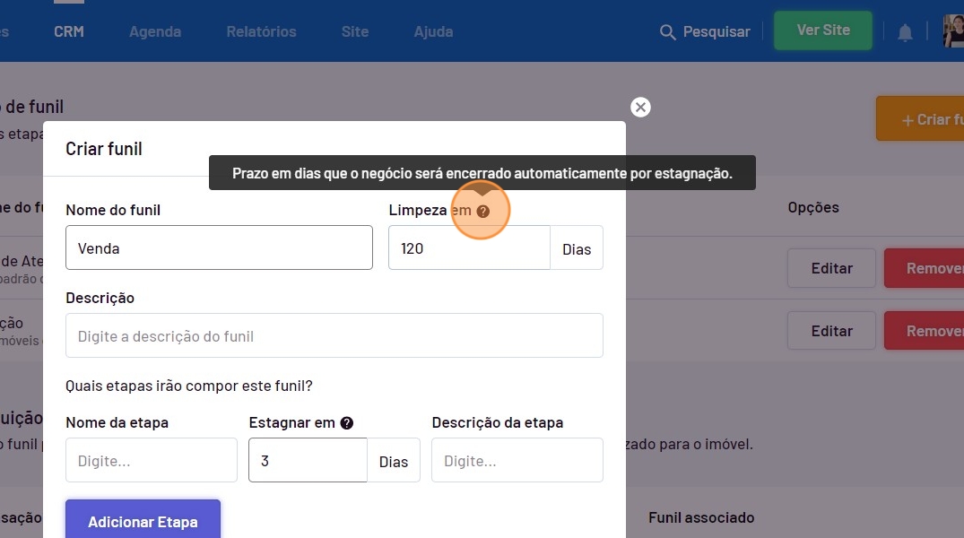Click the search magnifier icon
964x538 pixels.
click(667, 32)
